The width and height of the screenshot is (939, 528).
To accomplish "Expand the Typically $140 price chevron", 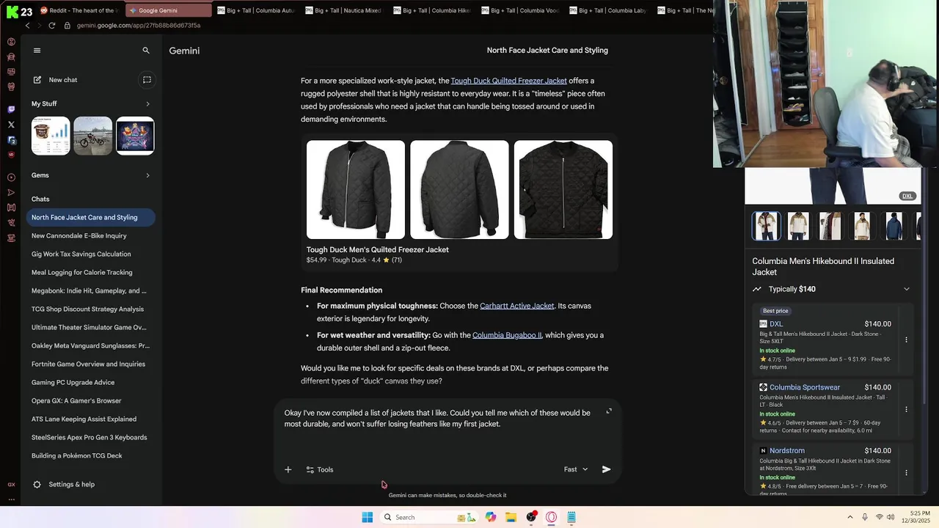I will click(907, 289).
